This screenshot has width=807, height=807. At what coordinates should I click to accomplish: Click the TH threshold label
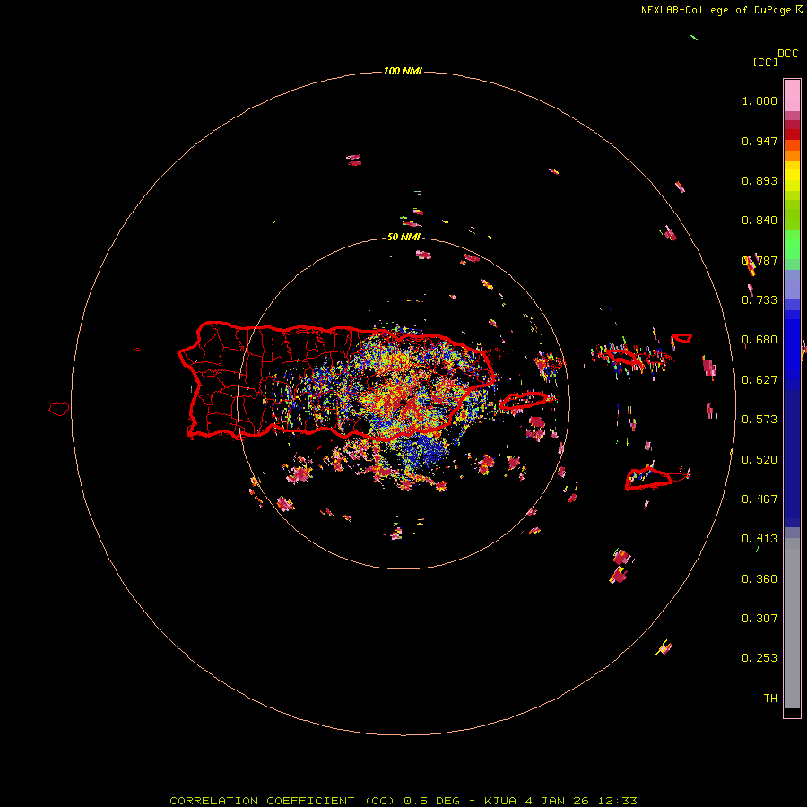770,699
